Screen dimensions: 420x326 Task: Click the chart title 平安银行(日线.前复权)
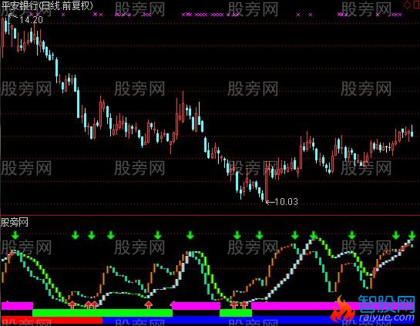47,5
